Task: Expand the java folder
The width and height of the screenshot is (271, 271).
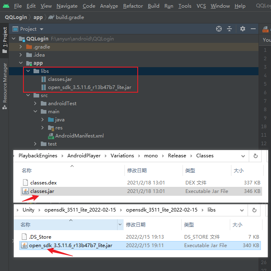Action: [x=42, y=120]
